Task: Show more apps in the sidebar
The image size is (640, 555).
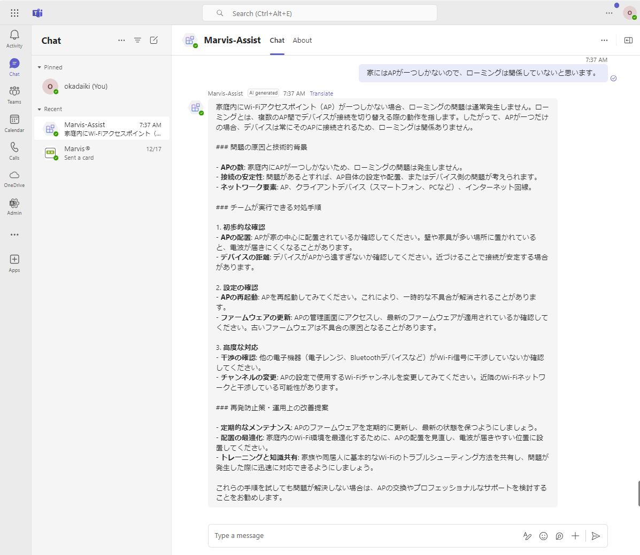Action: click(x=14, y=234)
